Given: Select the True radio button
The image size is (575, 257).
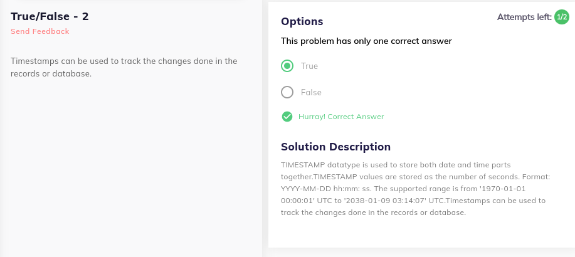Looking at the screenshot, I should [287, 66].
